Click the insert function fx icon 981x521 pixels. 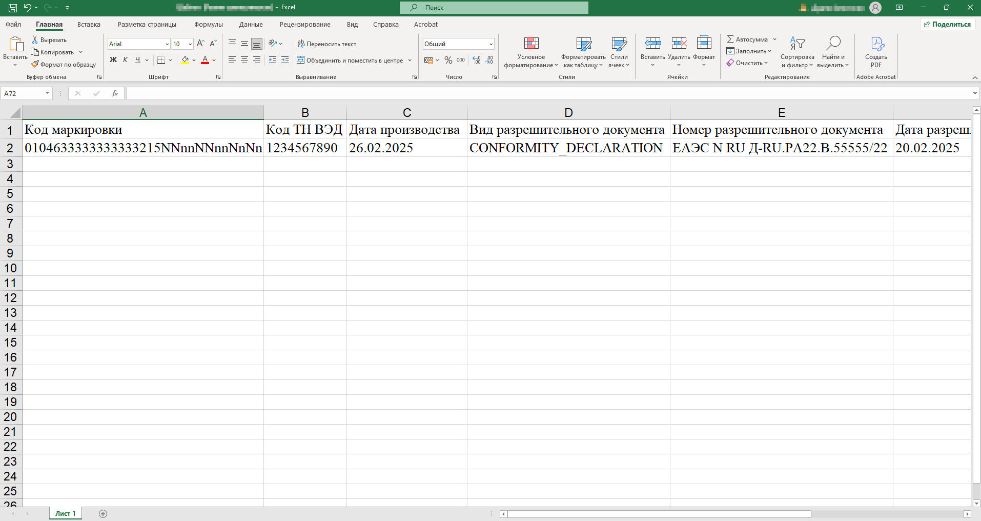(x=115, y=93)
